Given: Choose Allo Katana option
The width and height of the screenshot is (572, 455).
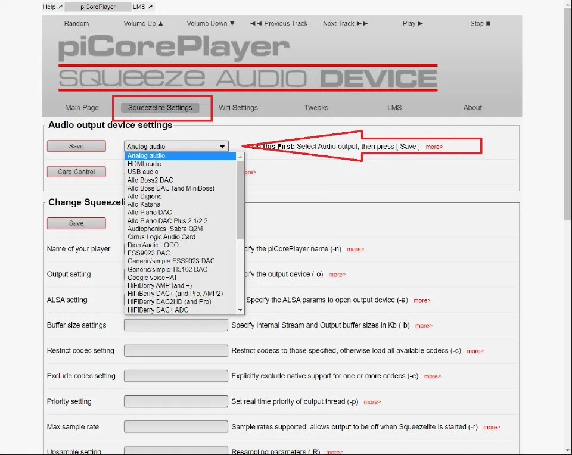Looking at the screenshot, I should tap(180, 204).
